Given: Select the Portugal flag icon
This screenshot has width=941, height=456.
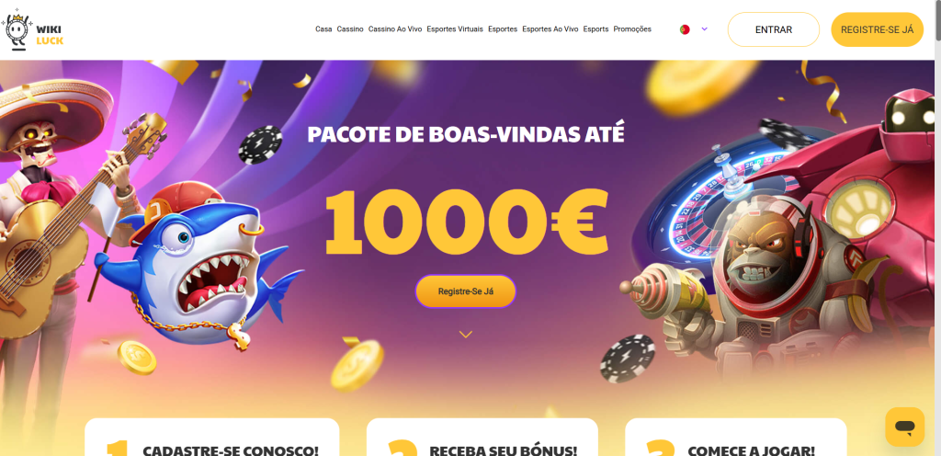Looking at the screenshot, I should pos(685,29).
